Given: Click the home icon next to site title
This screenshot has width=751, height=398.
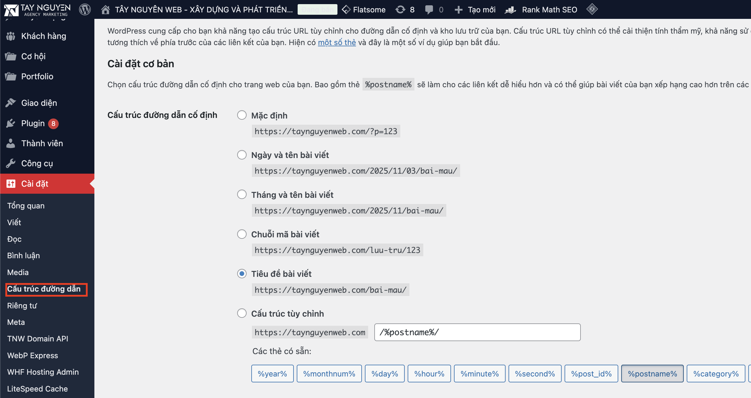Looking at the screenshot, I should [x=105, y=9].
